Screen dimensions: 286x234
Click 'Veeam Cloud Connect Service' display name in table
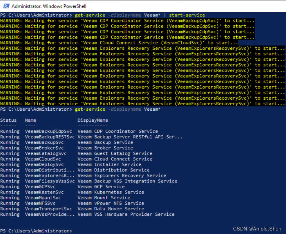pyautogui.click(x=115, y=159)
